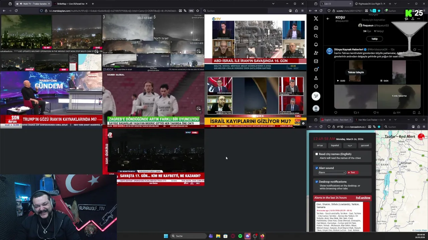Open X home from sidebar
The width and height of the screenshot is (428, 240).
pos(316,28)
